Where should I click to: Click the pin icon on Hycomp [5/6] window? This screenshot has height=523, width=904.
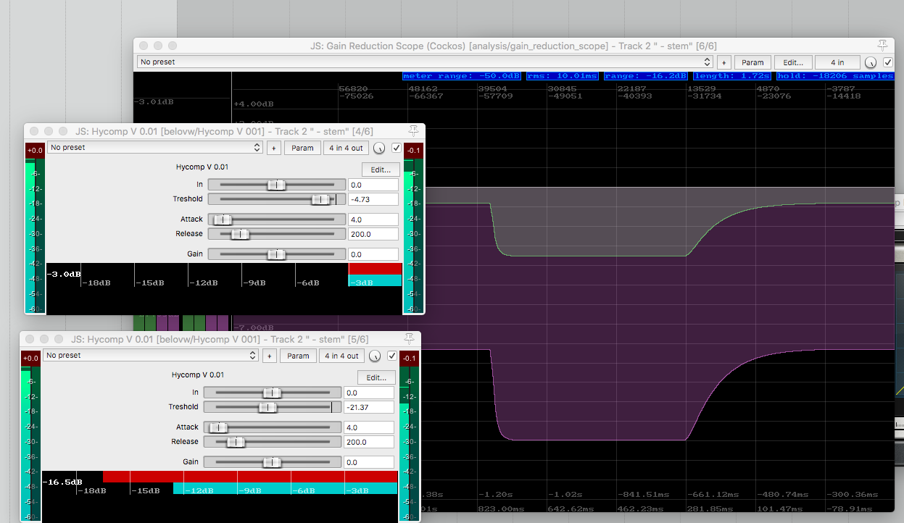point(409,339)
